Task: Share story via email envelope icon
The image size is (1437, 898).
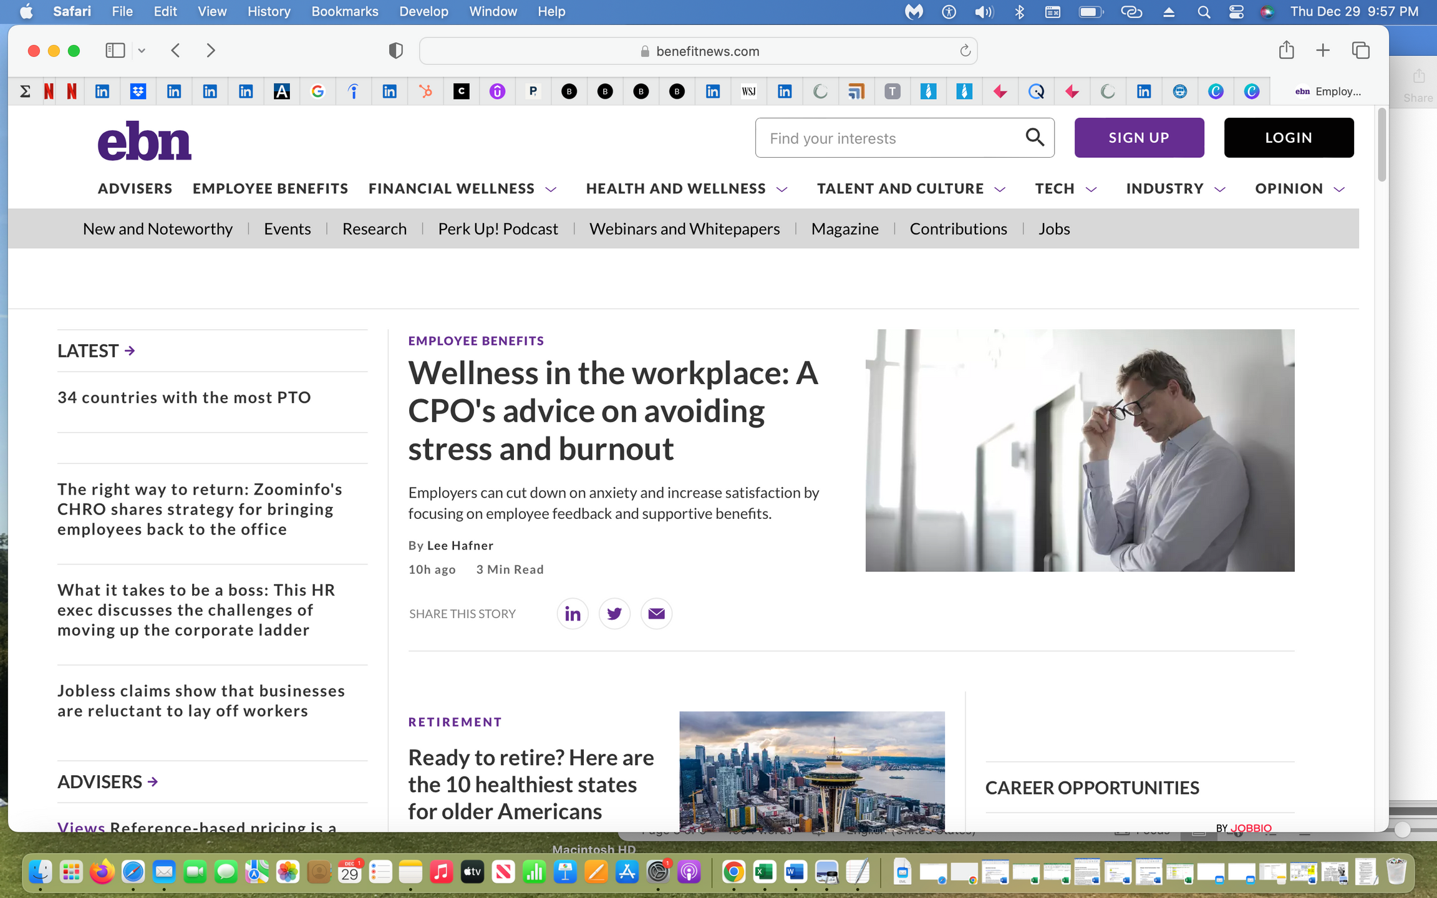Action: [656, 614]
